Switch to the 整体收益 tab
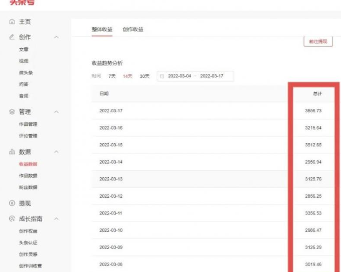Image resolution: width=341 pixels, height=272 pixels. pos(102,29)
